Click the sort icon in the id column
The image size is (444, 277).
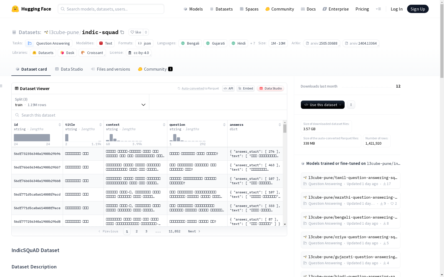tap(60, 125)
